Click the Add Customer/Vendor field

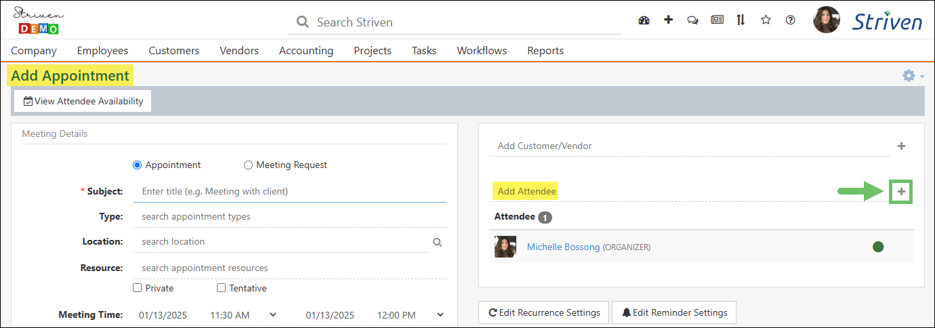[x=690, y=146]
